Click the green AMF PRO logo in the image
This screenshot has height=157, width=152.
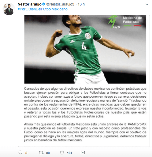coord(114,22)
